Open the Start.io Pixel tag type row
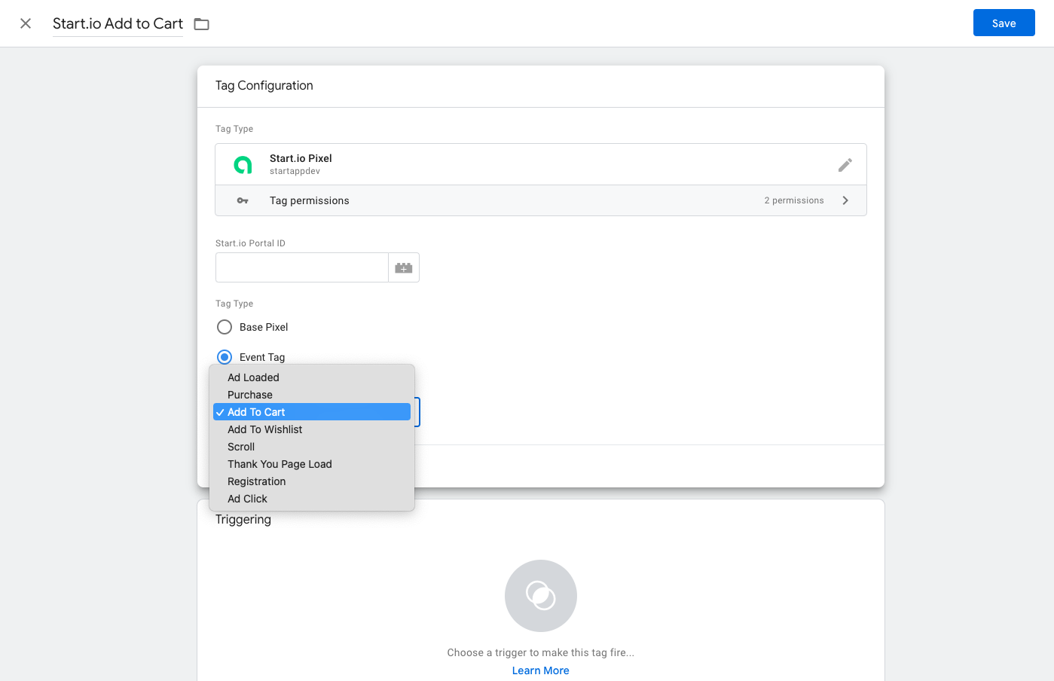Screen dimensions: 1054x681 (x=541, y=164)
